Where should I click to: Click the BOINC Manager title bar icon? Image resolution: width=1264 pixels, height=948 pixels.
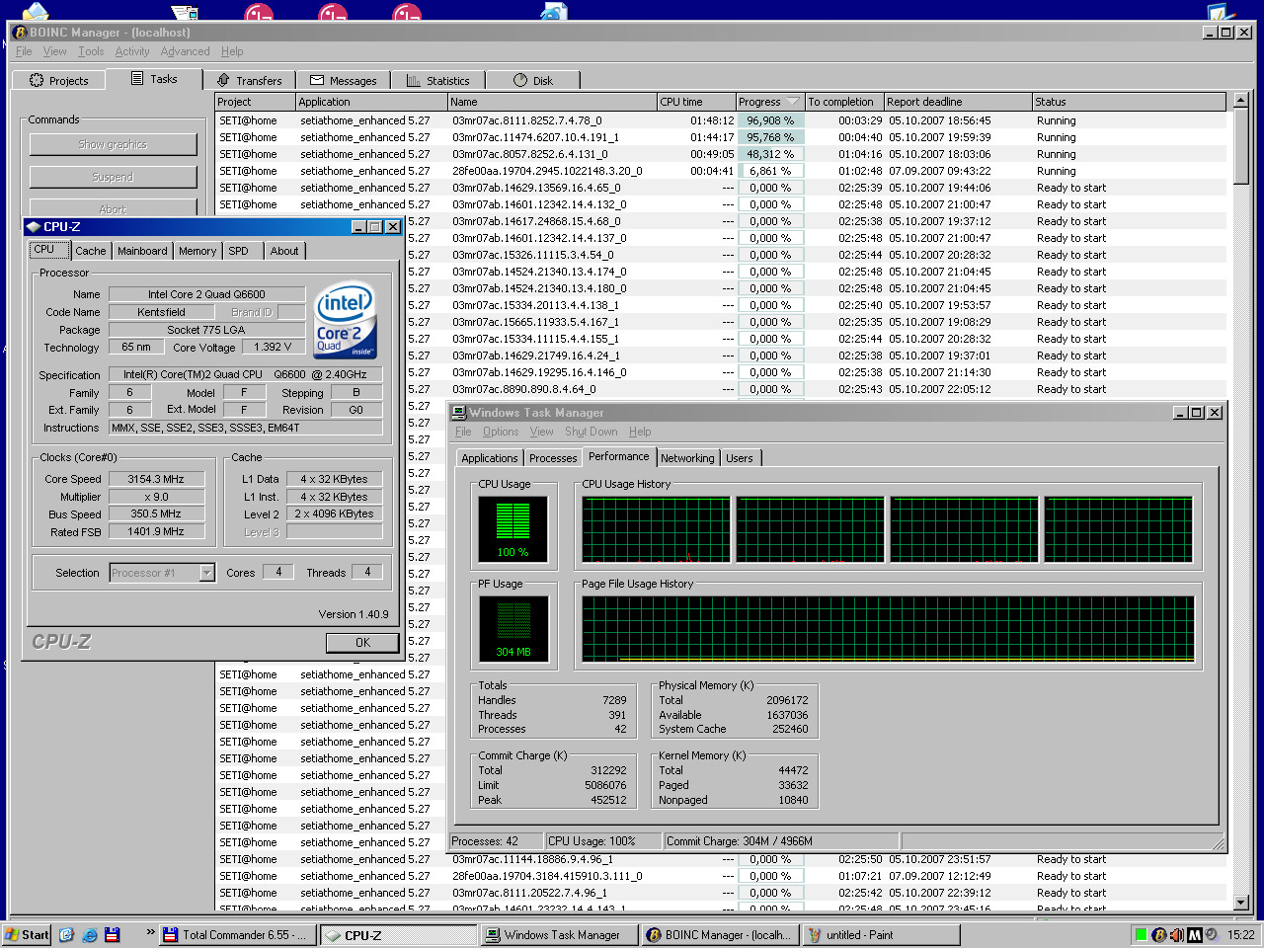pyautogui.click(x=20, y=33)
